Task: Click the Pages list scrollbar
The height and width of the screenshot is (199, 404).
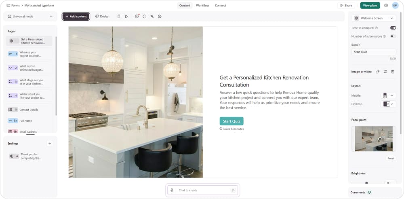Action: [x=56, y=76]
